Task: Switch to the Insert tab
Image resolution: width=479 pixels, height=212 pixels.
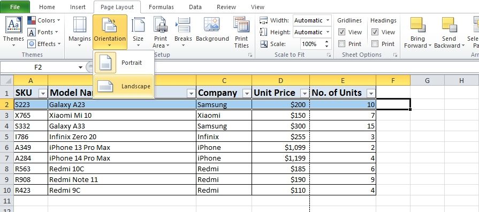Action: [x=78, y=7]
